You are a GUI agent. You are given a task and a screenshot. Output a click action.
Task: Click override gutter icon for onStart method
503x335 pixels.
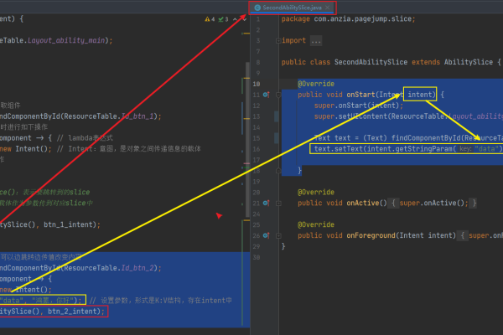(266, 95)
